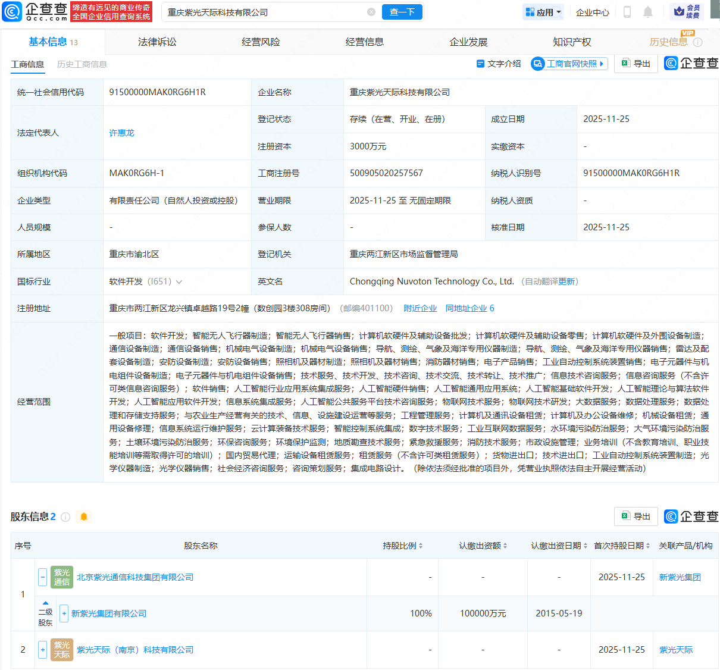Toggle sorting on the 持股比例 column
The image size is (720, 670).
click(x=420, y=545)
